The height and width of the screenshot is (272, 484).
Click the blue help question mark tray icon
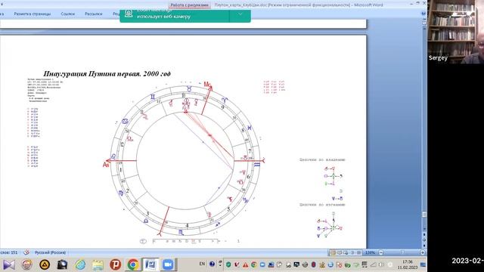point(212,264)
